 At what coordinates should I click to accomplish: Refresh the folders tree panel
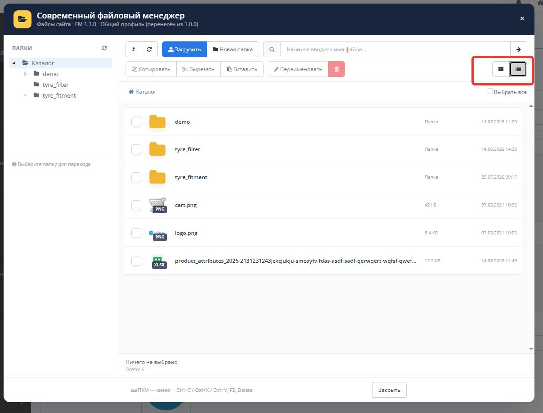[x=104, y=48]
